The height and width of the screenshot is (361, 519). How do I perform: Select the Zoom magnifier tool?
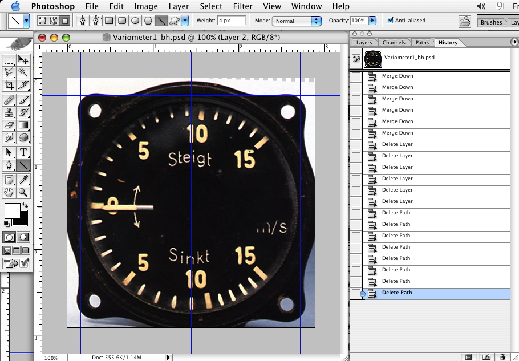pyautogui.click(x=23, y=193)
